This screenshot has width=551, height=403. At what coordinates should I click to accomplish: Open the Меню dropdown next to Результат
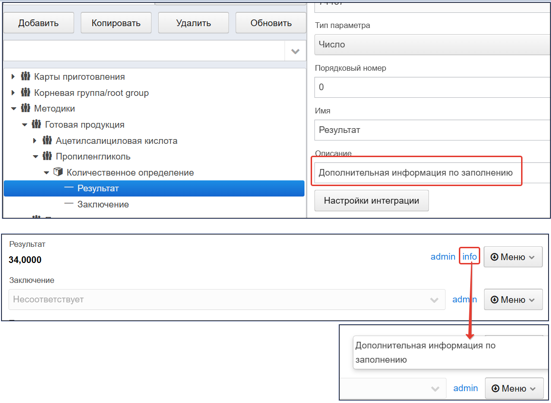513,257
